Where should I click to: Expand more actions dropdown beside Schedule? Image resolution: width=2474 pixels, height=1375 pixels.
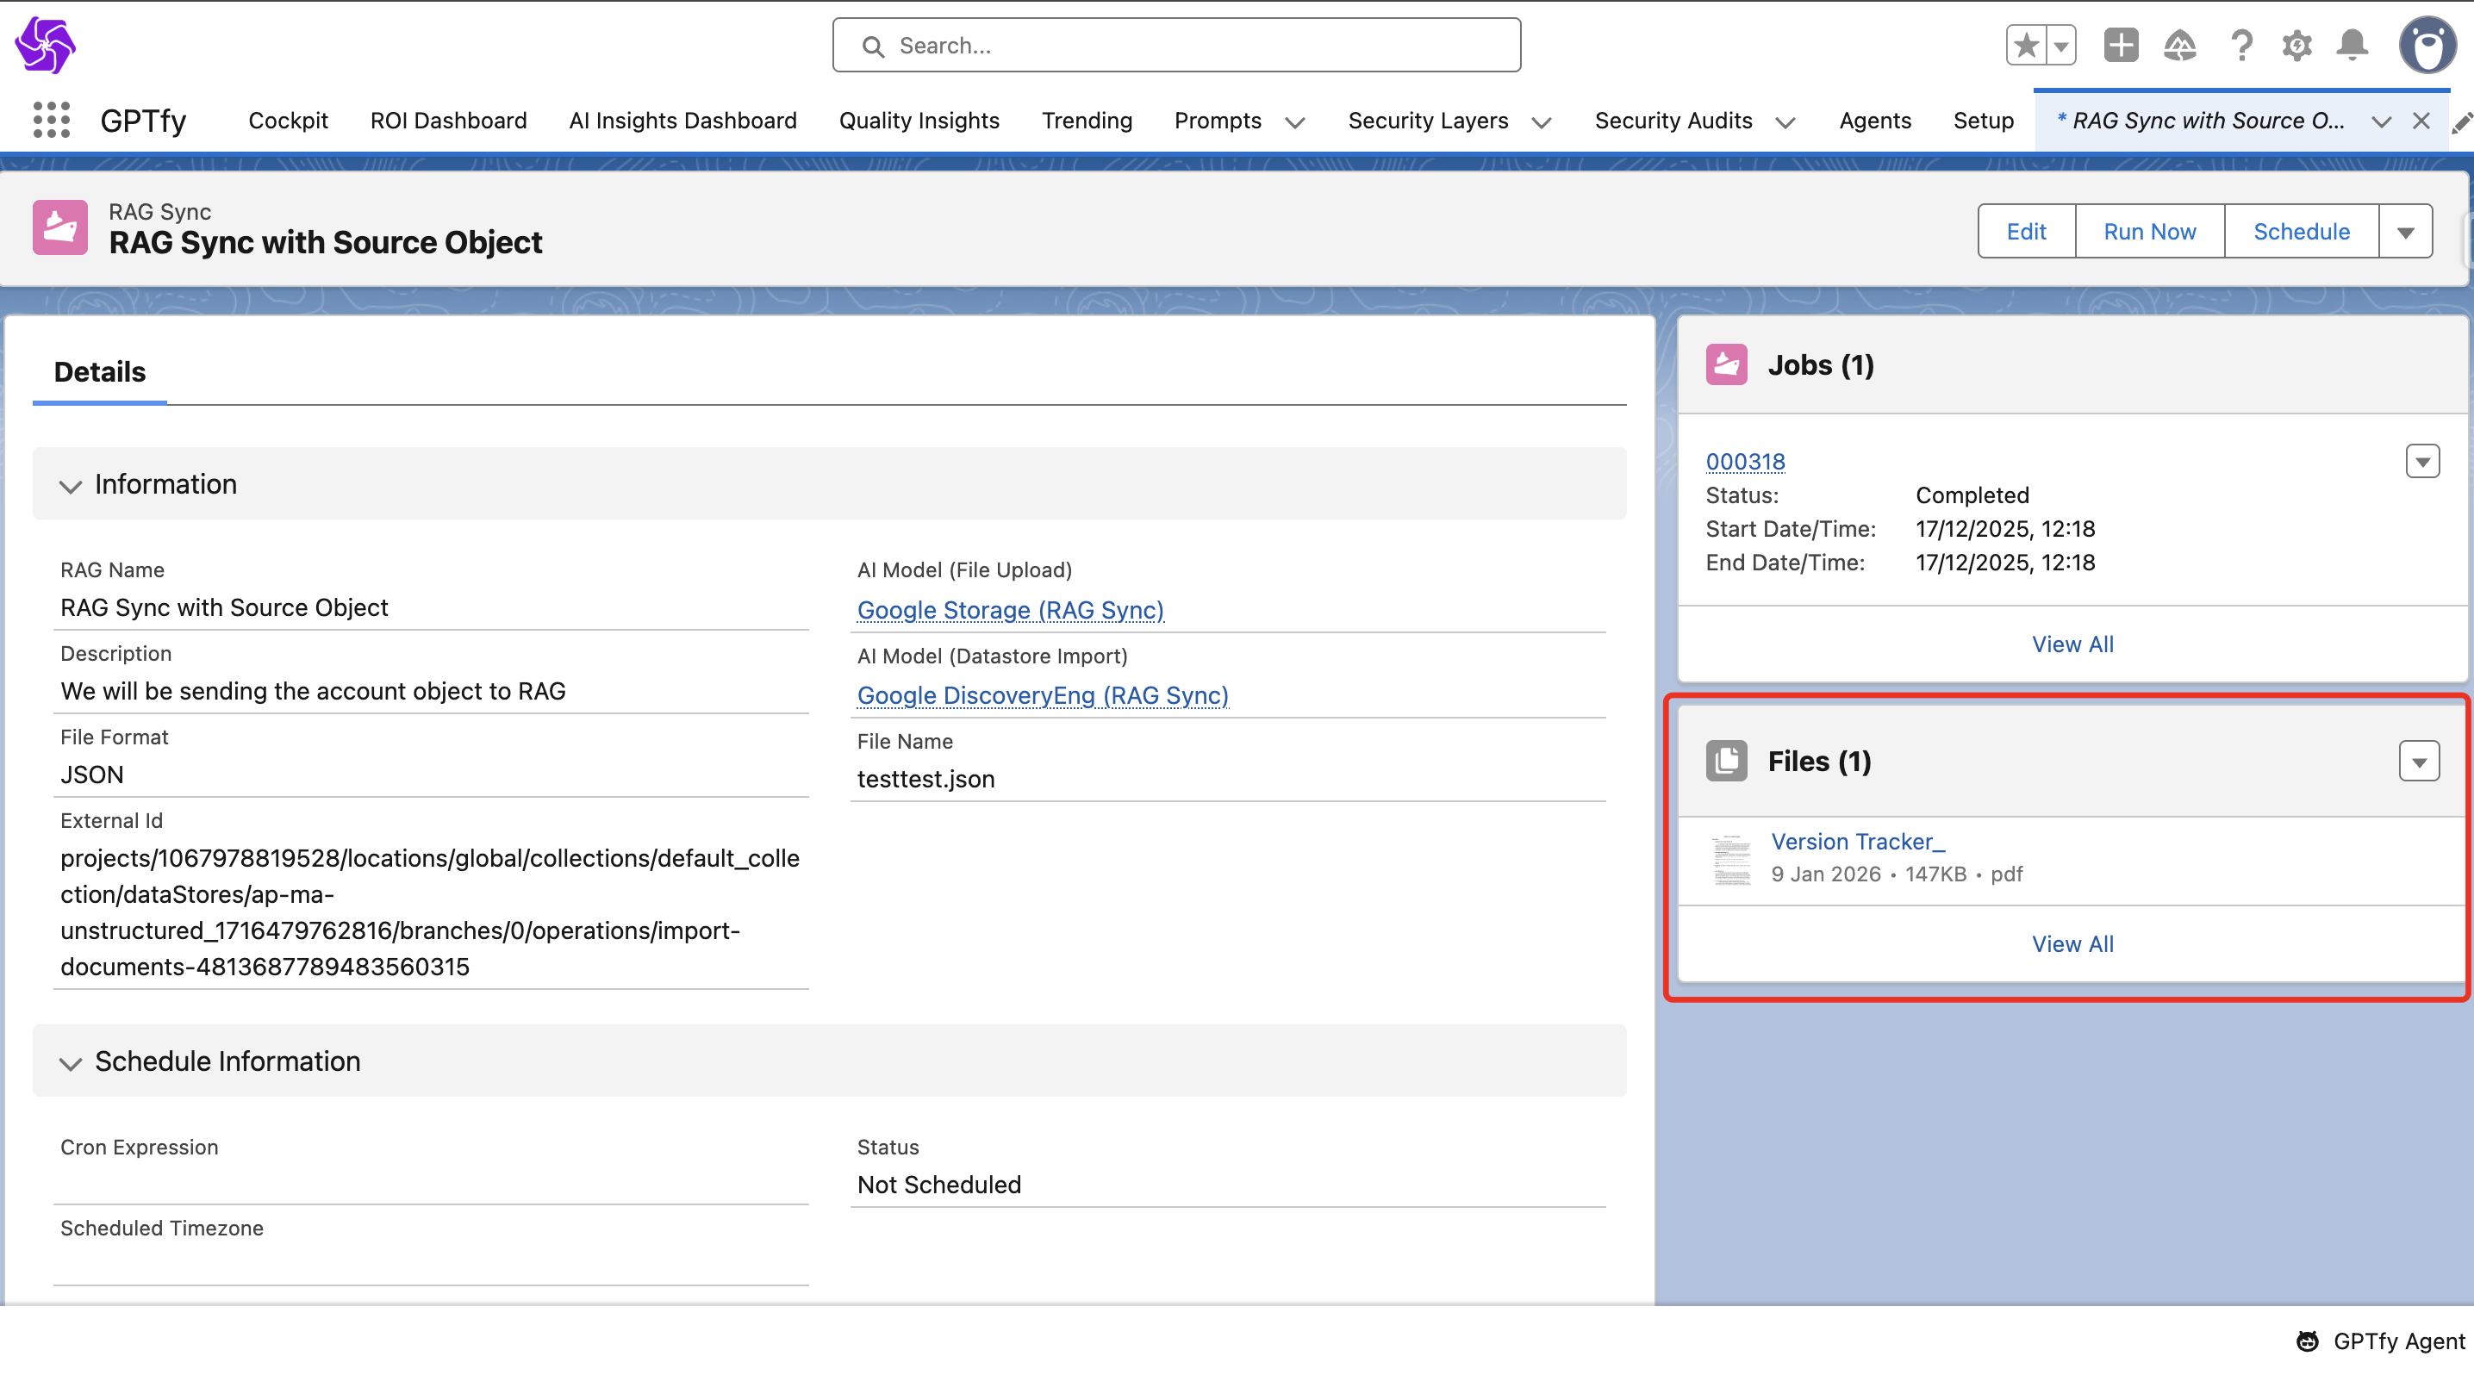pyautogui.click(x=2405, y=232)
